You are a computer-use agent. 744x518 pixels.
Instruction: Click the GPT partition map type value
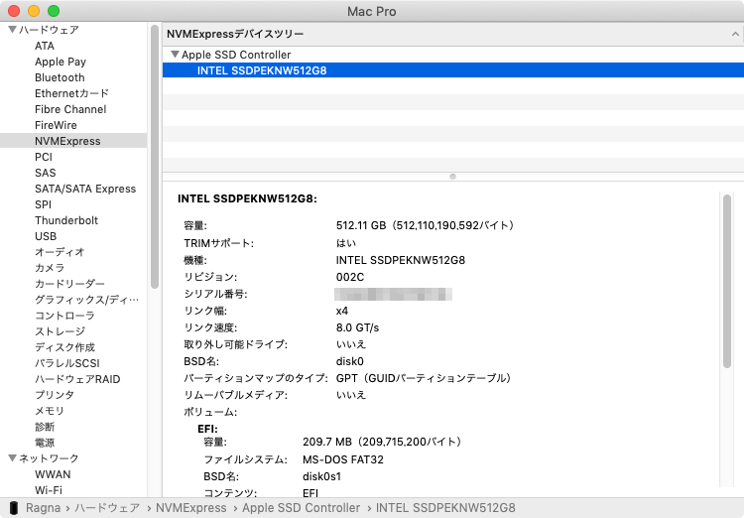click(424, 378)
